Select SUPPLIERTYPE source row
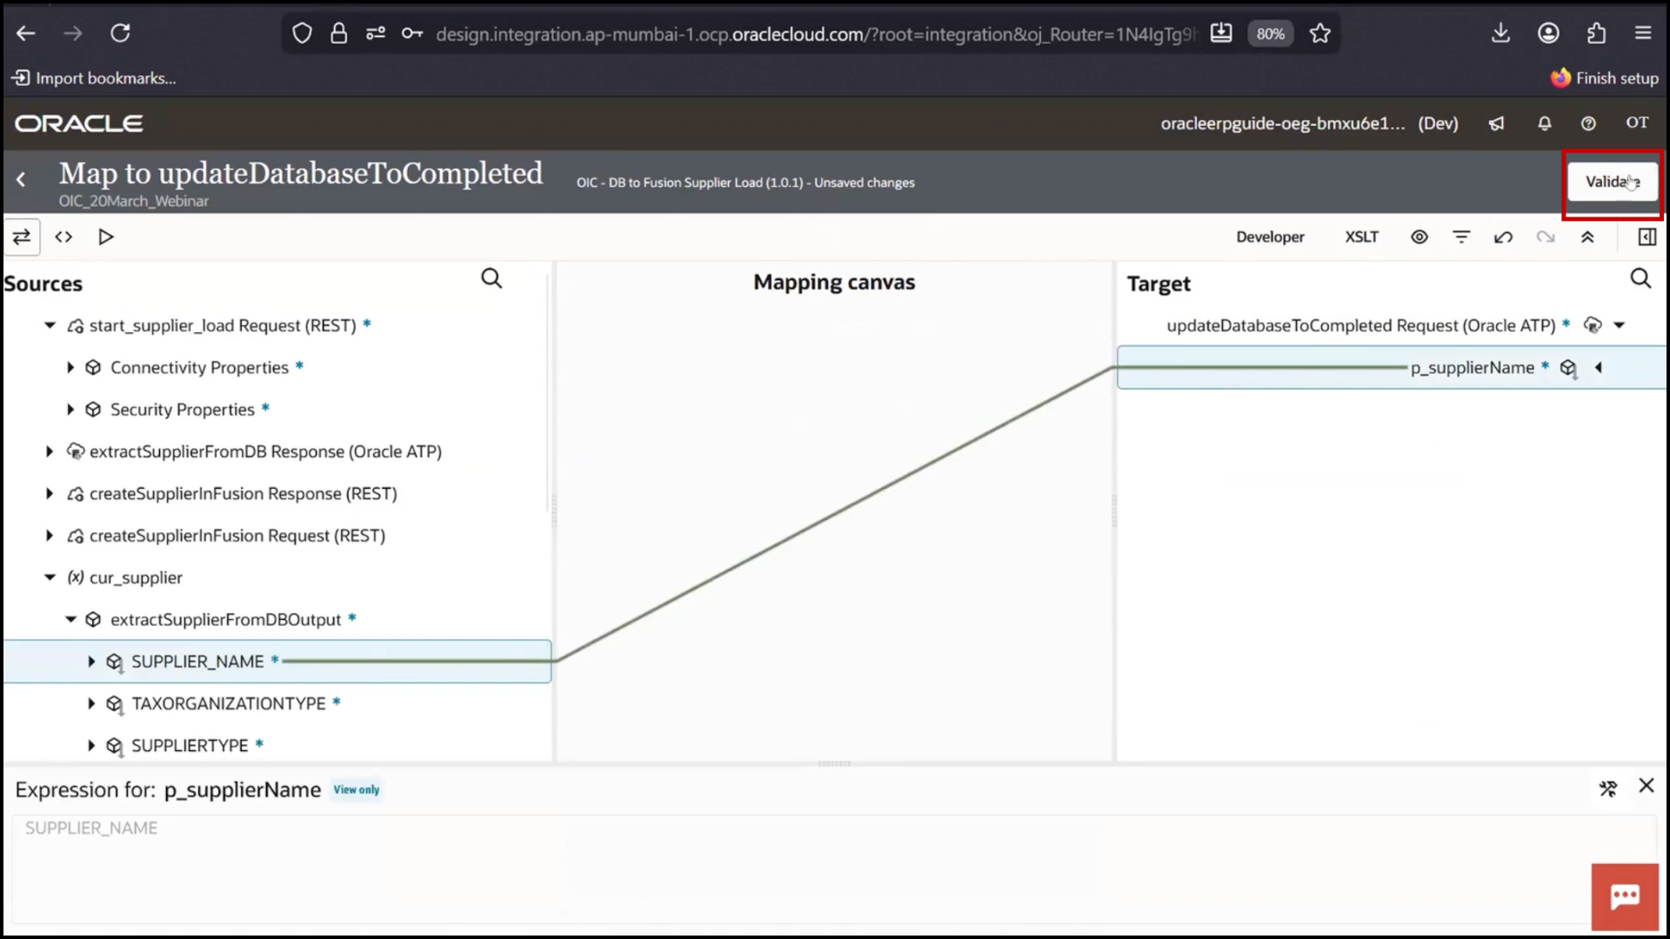This screenshot has width=1670, height=939. click(277, 746)
